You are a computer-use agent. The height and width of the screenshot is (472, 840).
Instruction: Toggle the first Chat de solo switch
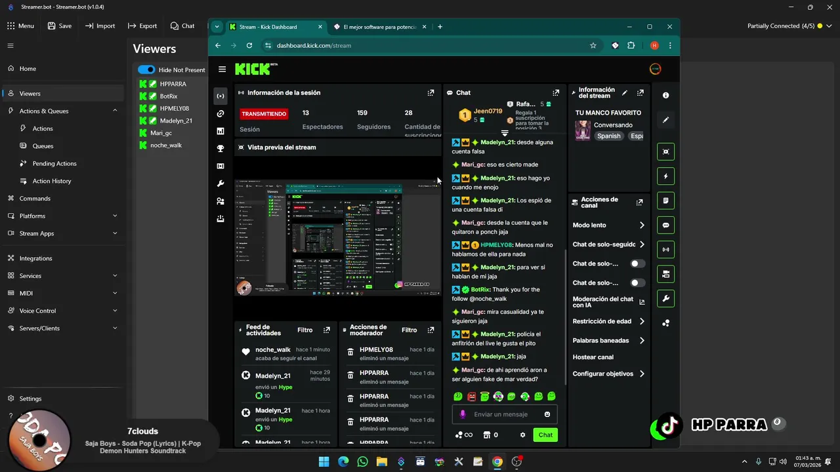tap(637, 264)
